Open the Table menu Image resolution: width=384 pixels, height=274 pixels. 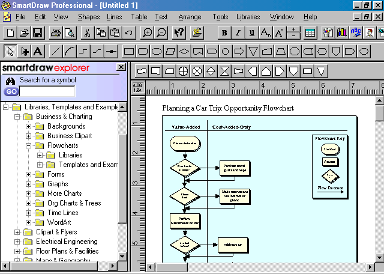coord(139,17)
